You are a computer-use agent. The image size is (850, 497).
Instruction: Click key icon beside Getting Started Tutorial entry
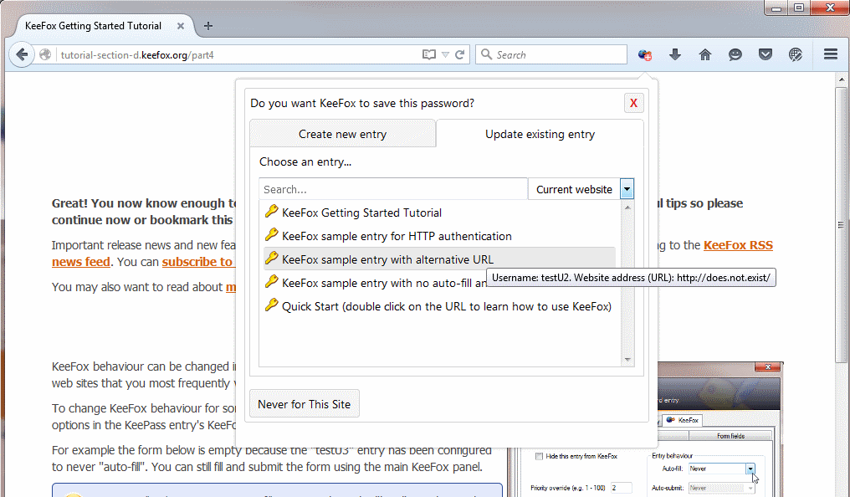(x=271, y=212)
